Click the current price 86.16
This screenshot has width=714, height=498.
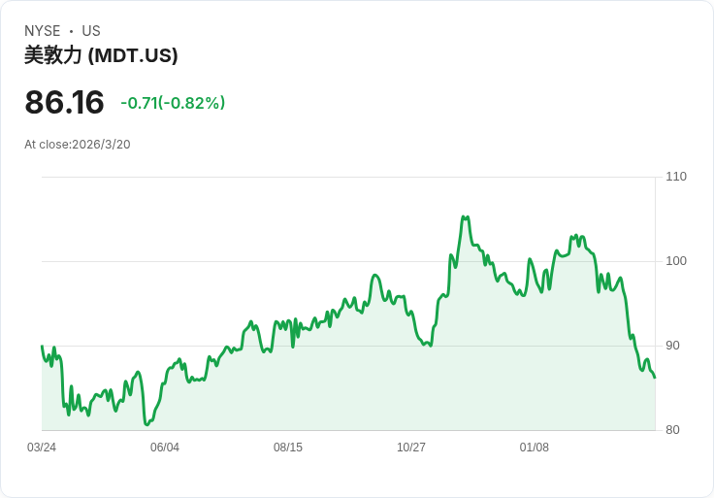[x=64, y=103]
